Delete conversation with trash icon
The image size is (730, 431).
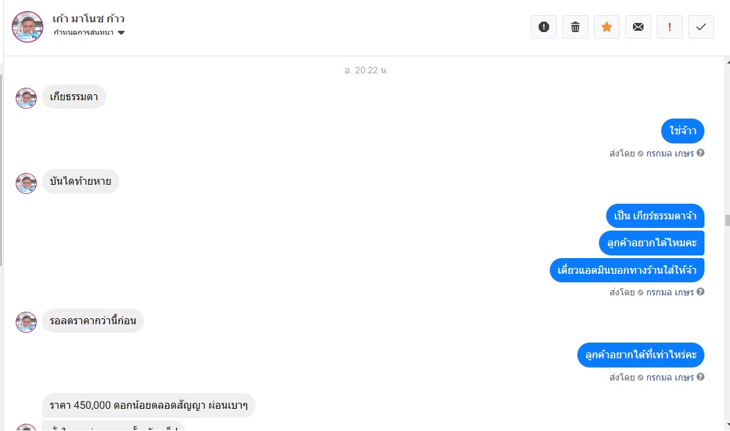(575, 27)
